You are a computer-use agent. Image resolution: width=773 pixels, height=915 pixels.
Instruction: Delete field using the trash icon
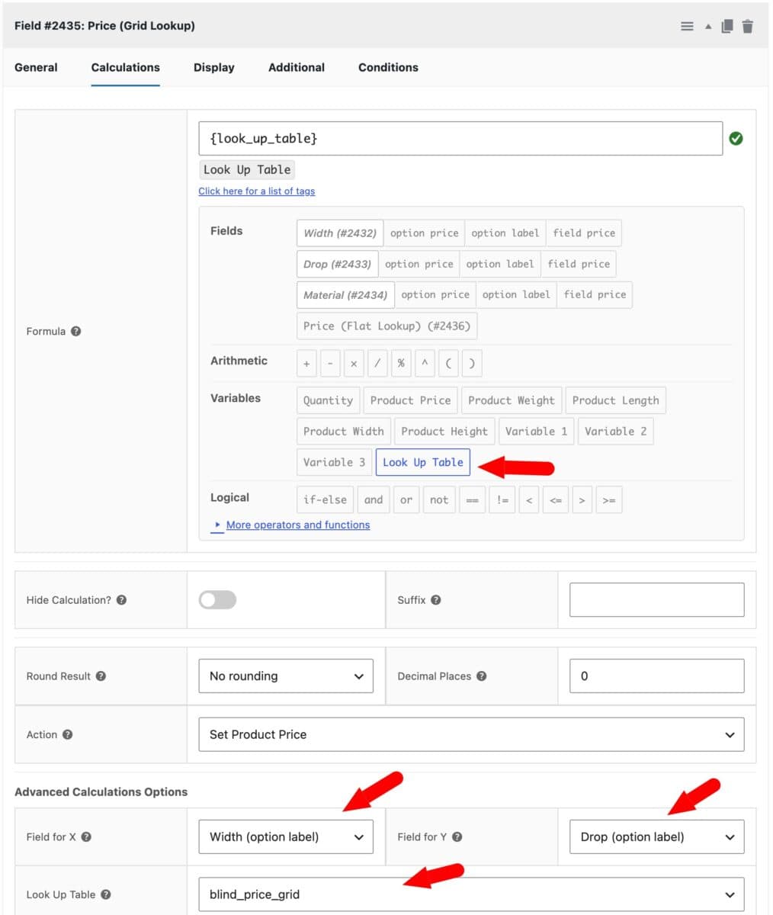[x=748, y=26]
